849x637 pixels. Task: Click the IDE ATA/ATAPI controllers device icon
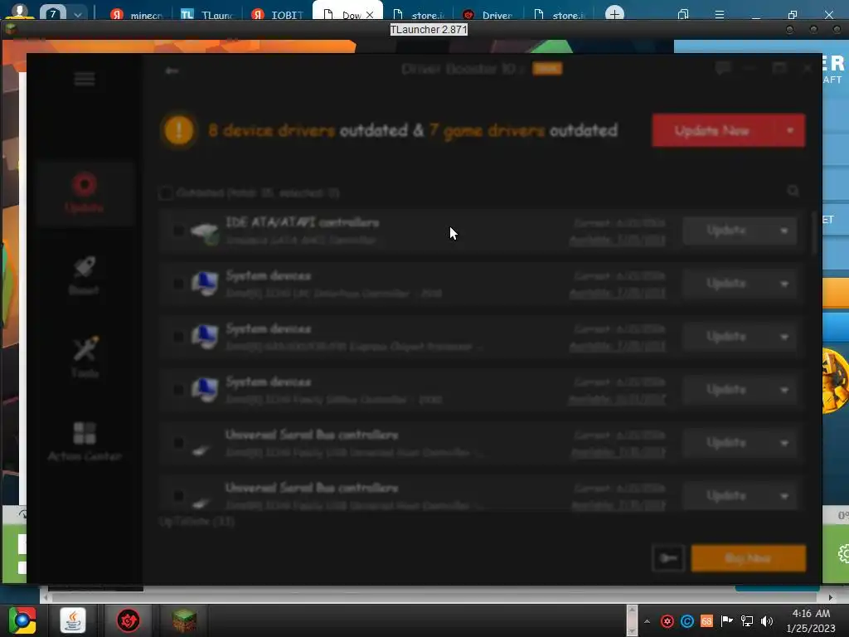click(205, 232)
